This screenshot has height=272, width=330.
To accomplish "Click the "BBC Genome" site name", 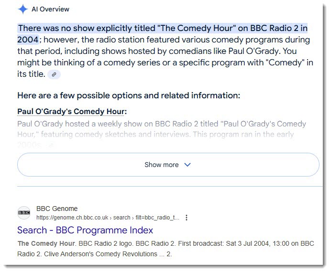I will tap(57, 209).
